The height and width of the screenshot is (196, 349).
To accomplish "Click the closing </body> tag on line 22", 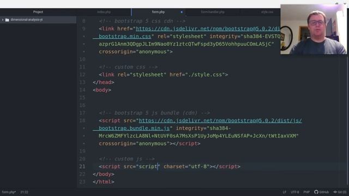I will pyautogui.click(x=104, y=174).
